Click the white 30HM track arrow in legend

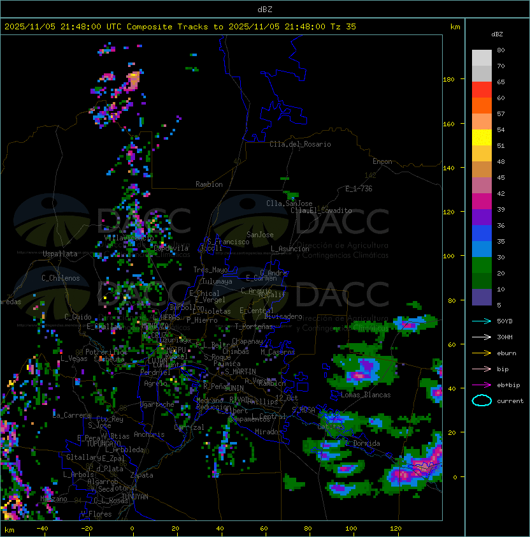tap(482, 337)
